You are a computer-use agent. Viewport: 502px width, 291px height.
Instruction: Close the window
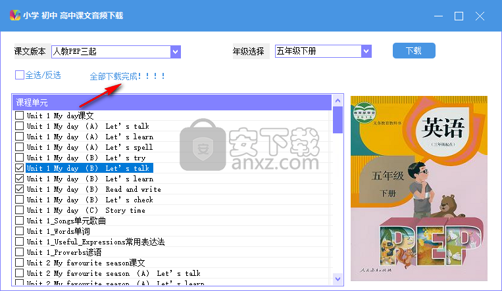480,16
